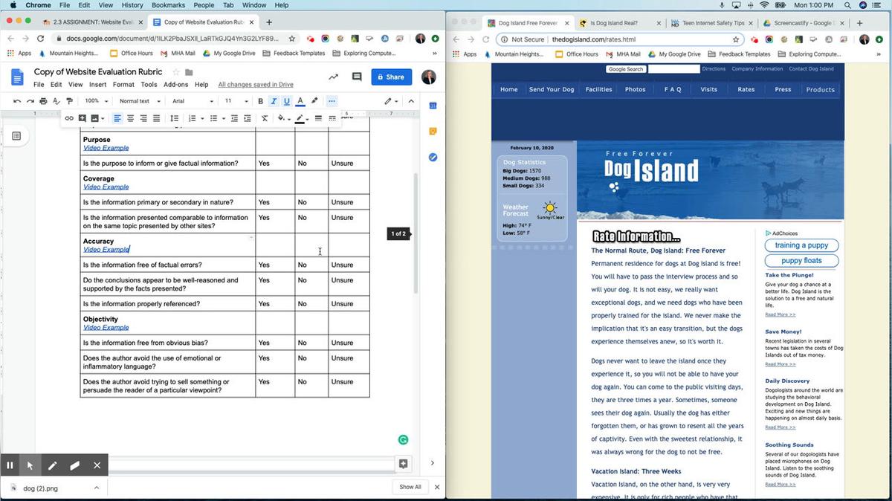Image resolution: width=892 pixels, height=501 pixels.
Task: Select the Screencastify pen tool
Action: pos(52,465)
